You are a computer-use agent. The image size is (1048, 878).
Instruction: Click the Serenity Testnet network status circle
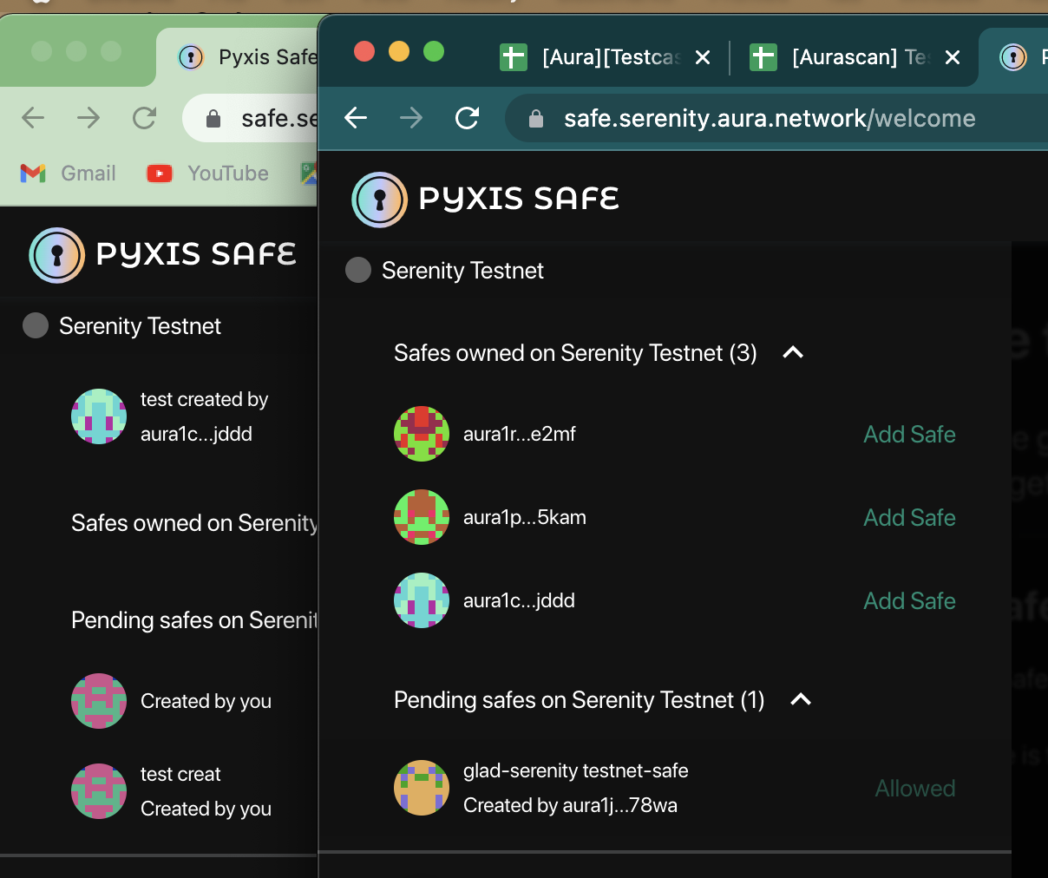[357, 270]
